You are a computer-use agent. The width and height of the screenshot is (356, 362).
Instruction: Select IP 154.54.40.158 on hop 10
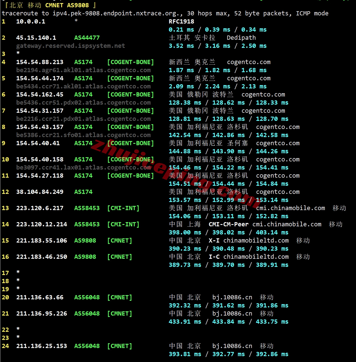coord(40,159)
